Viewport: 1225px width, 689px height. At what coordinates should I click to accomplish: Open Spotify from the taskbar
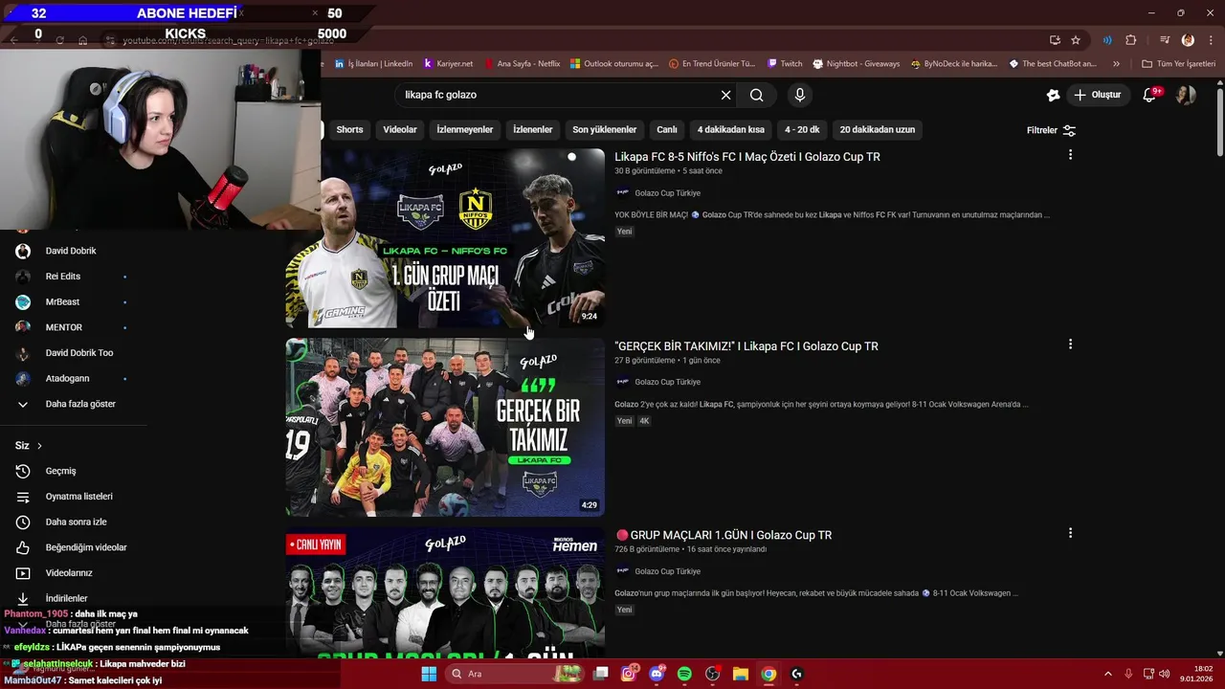coord(684,674)
